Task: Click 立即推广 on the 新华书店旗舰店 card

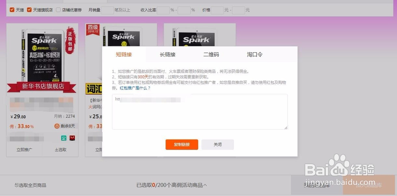Action: 24,150
